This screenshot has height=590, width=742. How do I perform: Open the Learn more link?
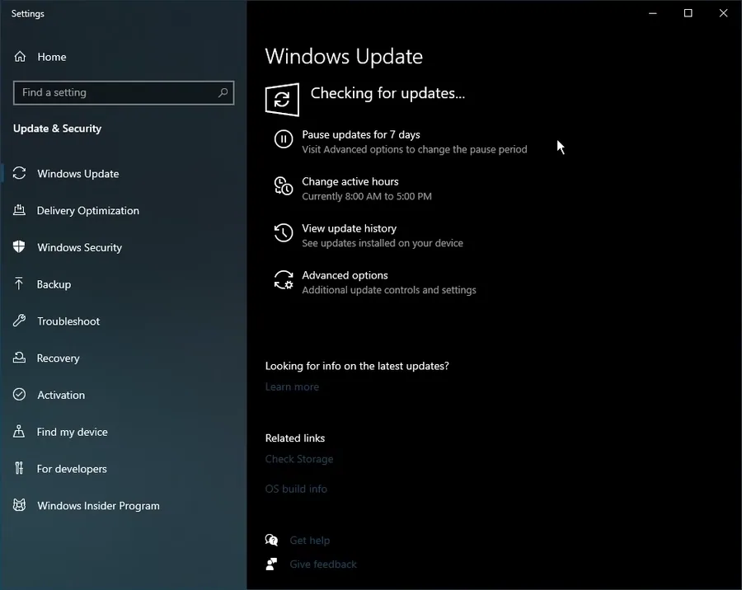point(292,387)
